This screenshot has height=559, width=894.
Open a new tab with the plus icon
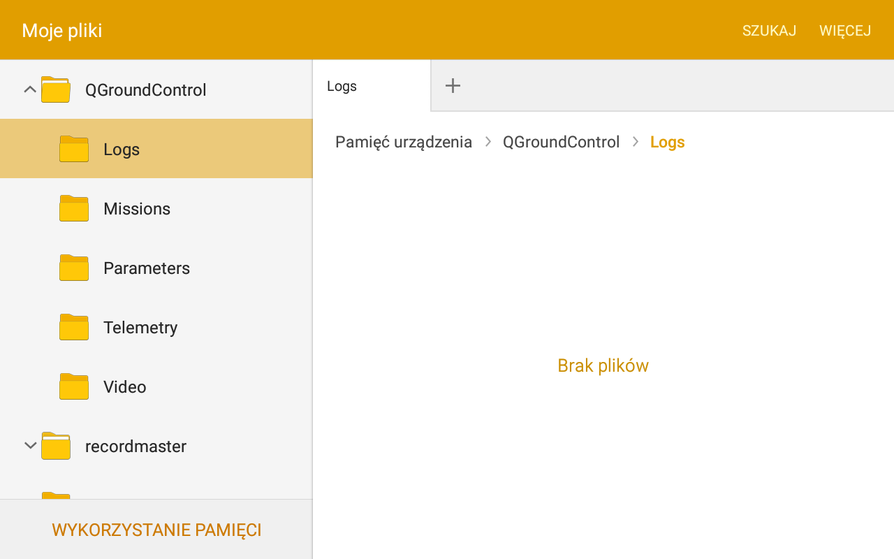pos(453,85)
